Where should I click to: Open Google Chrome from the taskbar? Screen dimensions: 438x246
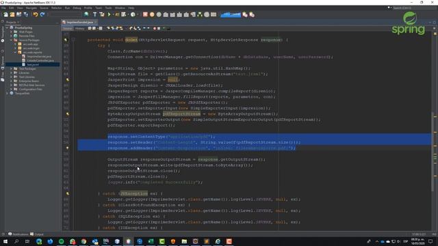point(83,241)
